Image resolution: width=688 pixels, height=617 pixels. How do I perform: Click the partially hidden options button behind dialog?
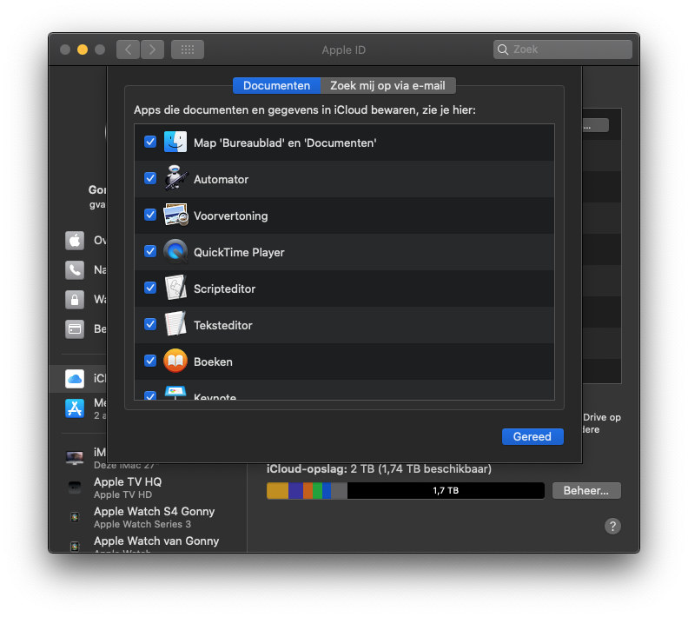pyautogui.click(x=595, y=125)
